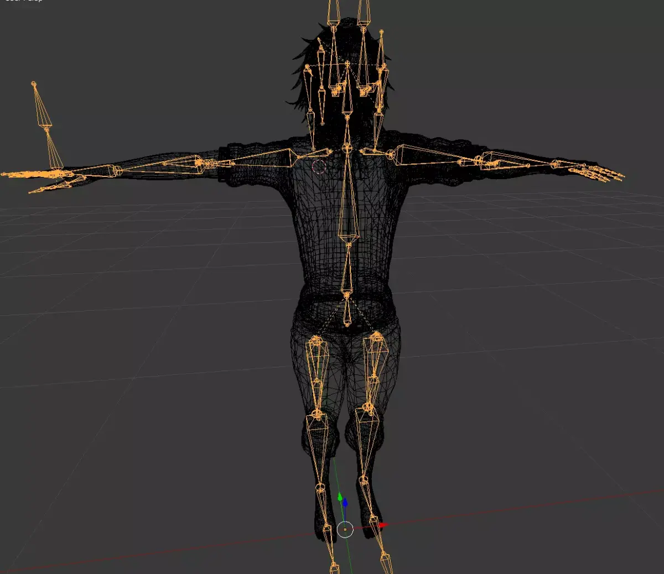This screenshot has width=664, height=574.
Task: Click the dashed 3D cursor on the shoulder
Action: click(319, 166)
